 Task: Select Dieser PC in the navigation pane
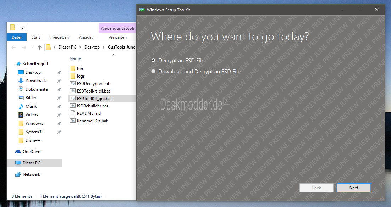click(34, 163)
